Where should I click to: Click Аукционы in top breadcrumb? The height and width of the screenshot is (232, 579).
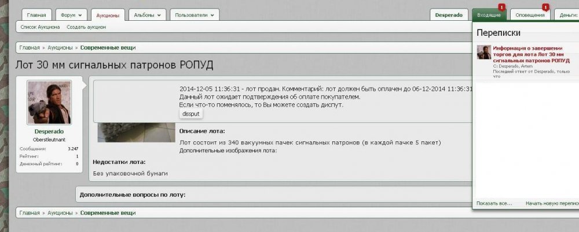(60, 47)
